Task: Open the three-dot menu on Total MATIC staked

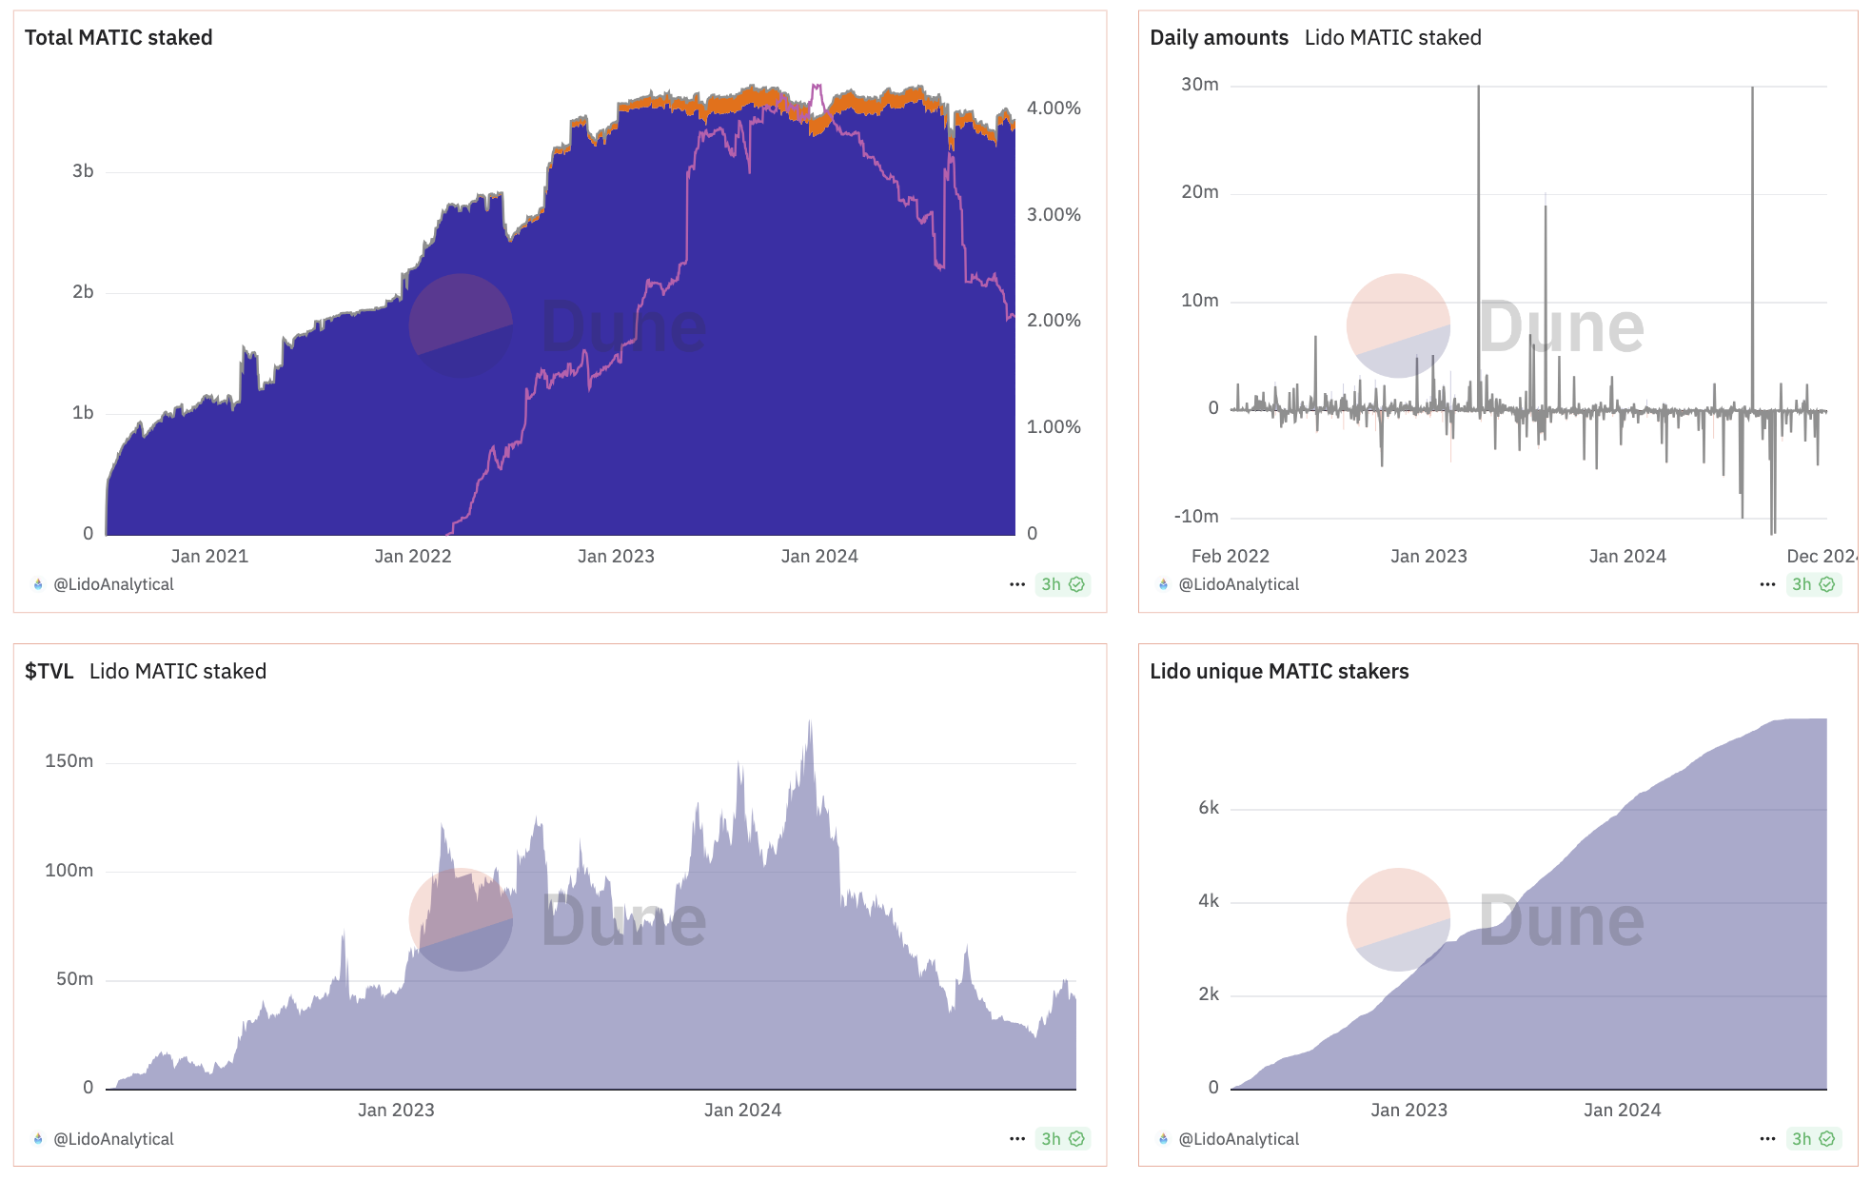Action: pyautogui.click(x=1017, y=584)
